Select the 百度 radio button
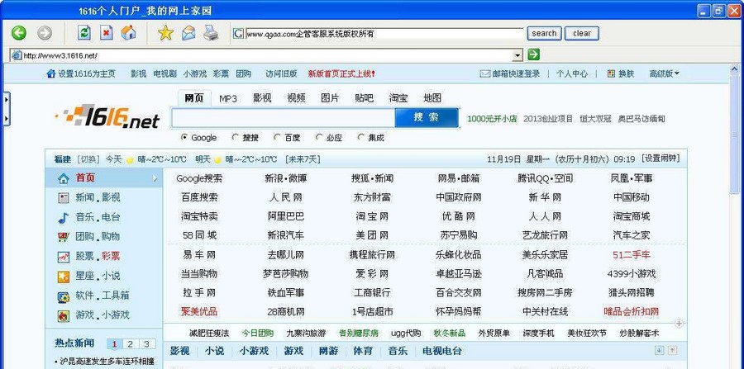 point(278,137)
